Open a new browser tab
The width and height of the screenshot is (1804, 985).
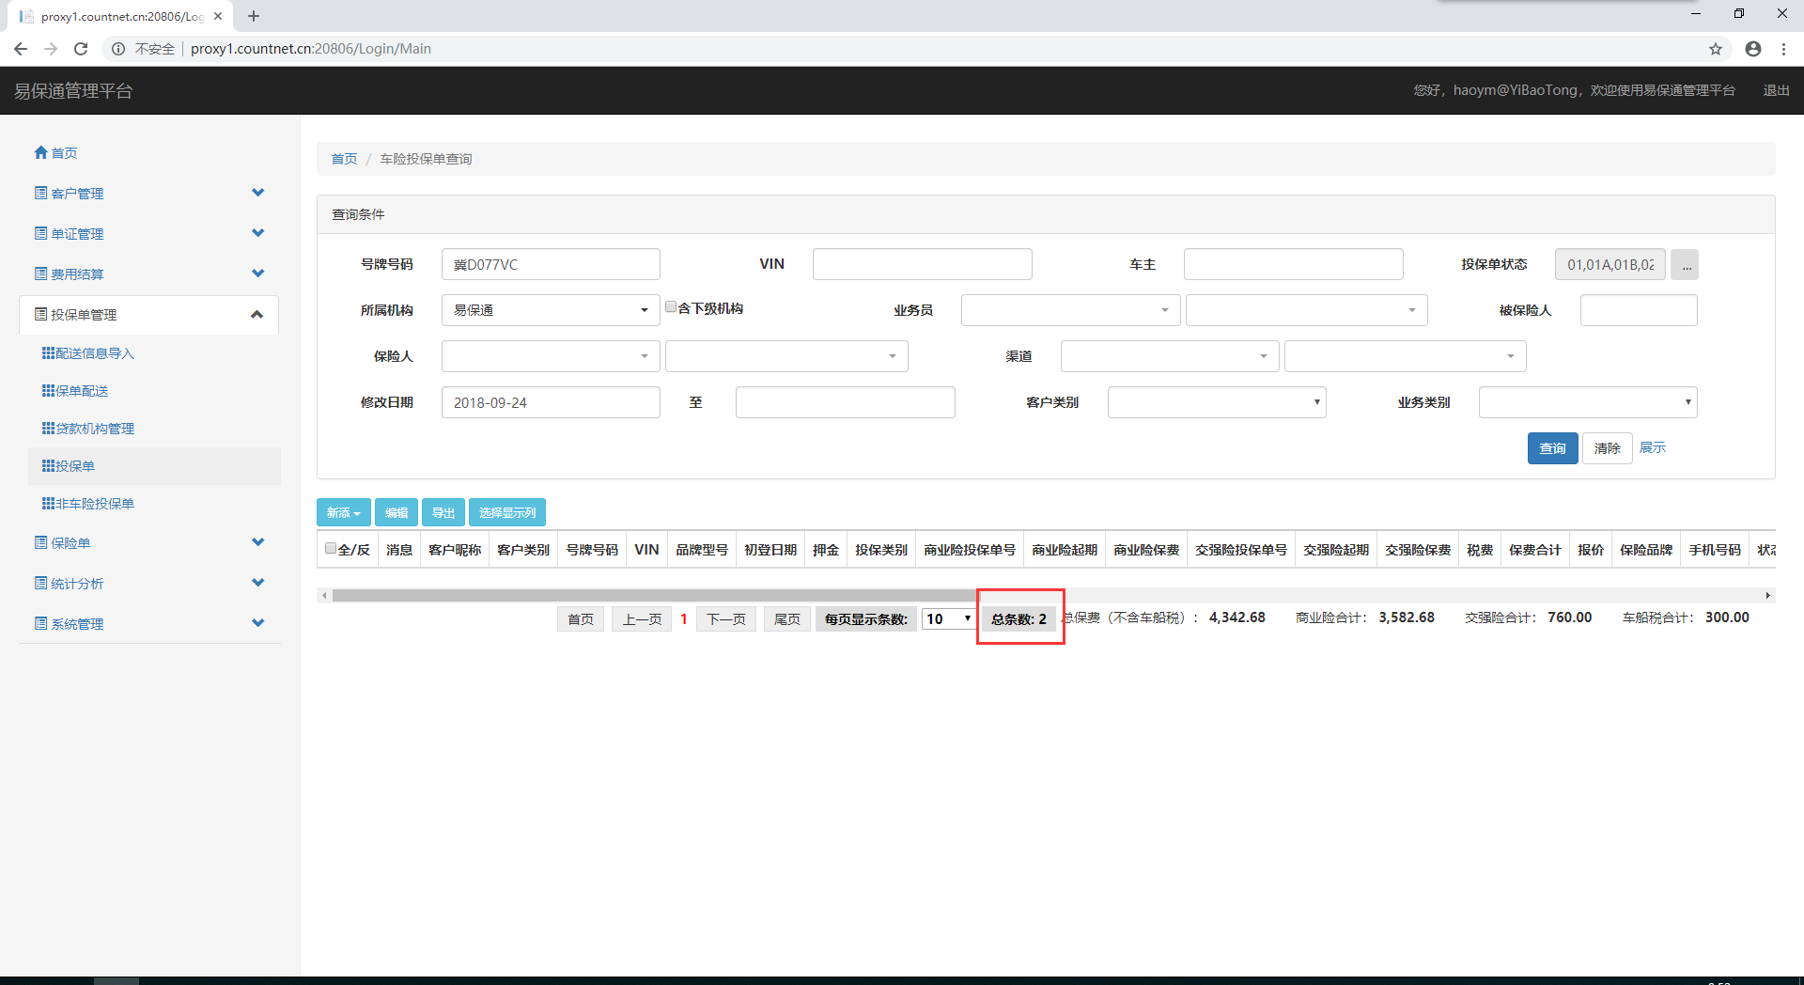254,16
